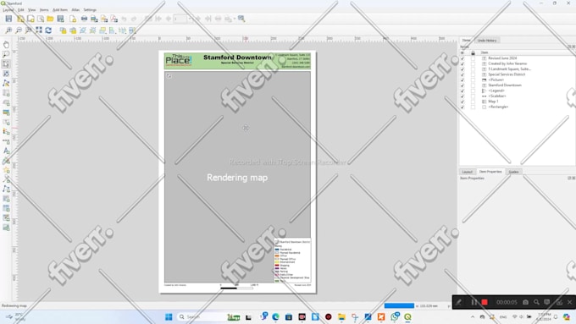Open WhatsApp from taskbar
This screenshot has width=576, height=324.
click(395, 316)
